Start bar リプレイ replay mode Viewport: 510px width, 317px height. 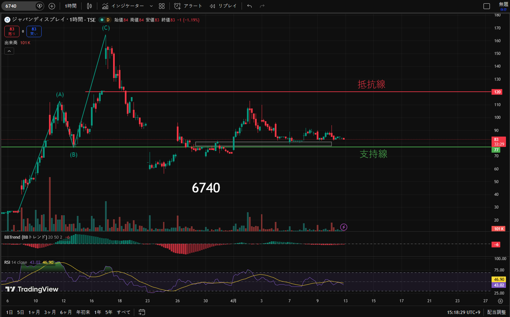pos(223,6)
